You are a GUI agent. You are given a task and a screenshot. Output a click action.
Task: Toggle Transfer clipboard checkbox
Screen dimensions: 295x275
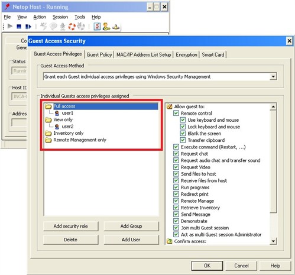click(183, 140)
